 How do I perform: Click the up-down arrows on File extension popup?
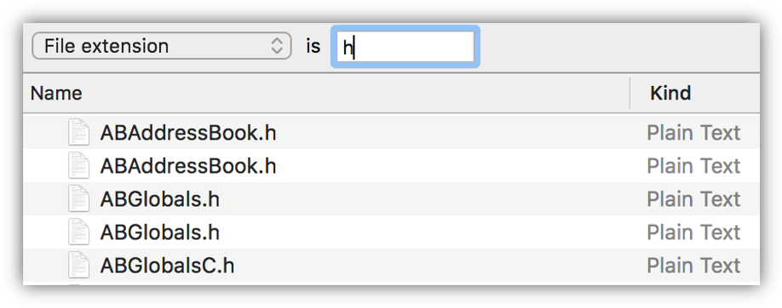pyautogui.click(x=277, y=46)
